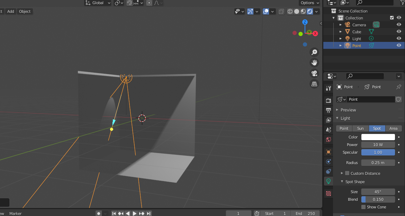Open the overlays options dropdown arrow
The width and height of the screenshot is (405, 216).
tap(272, 11)
